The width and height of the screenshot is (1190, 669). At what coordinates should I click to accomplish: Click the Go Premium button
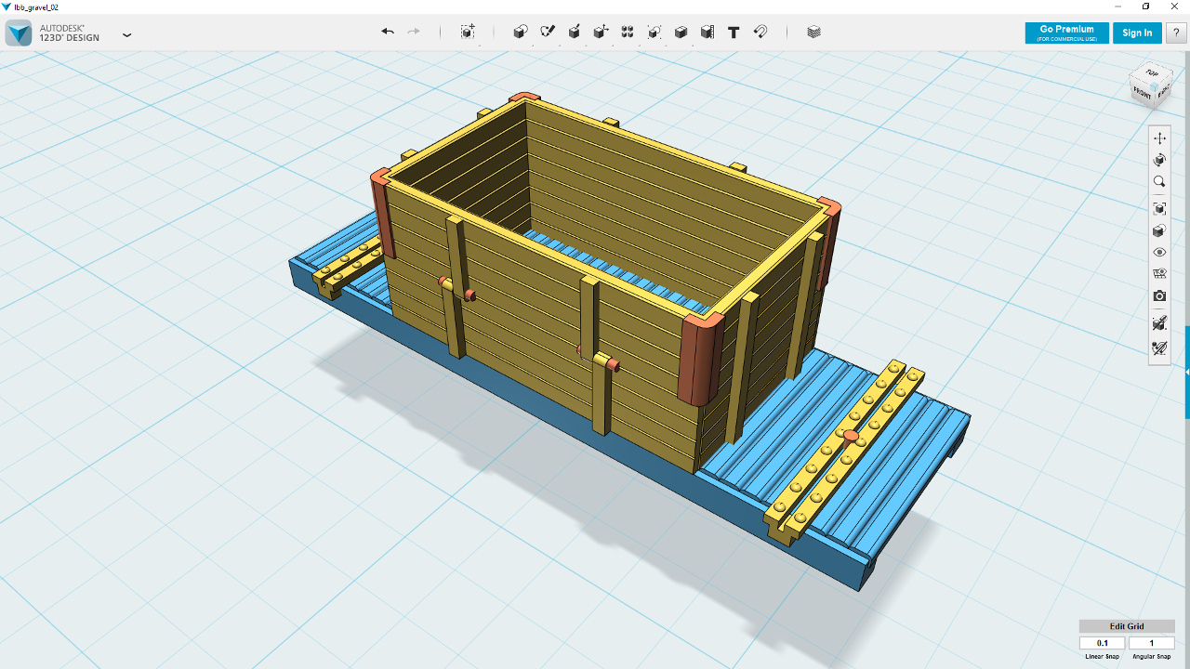(x=1066, y=33)
